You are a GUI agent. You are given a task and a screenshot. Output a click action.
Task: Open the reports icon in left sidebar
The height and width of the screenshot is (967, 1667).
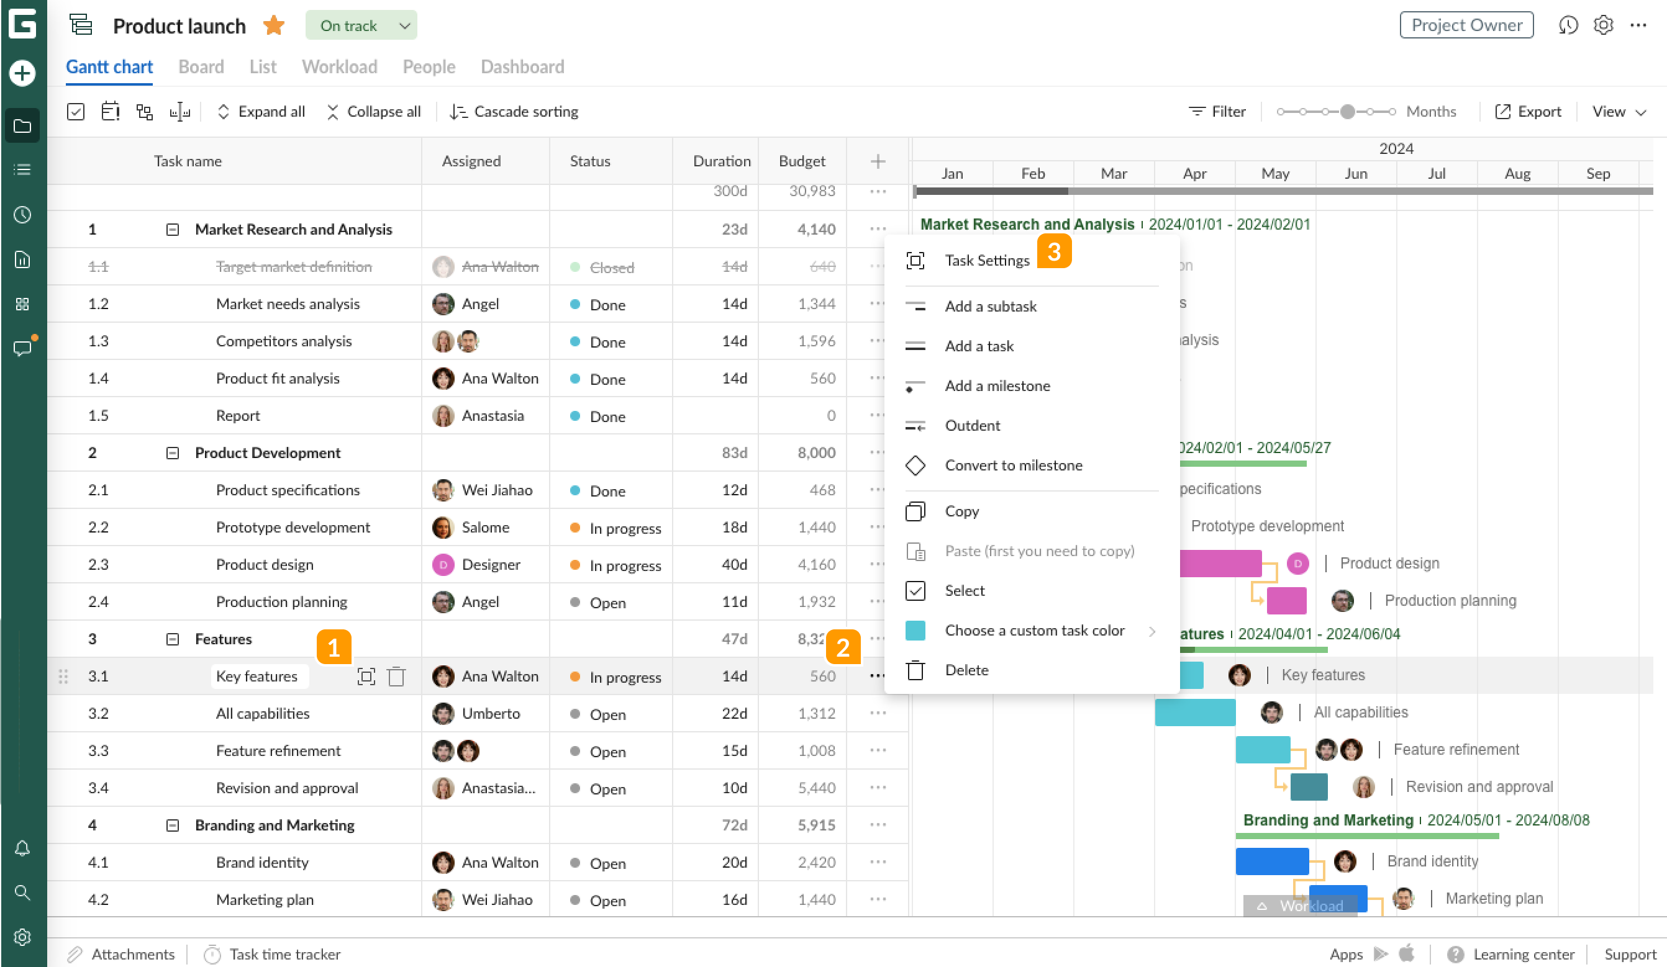[22, 259]
